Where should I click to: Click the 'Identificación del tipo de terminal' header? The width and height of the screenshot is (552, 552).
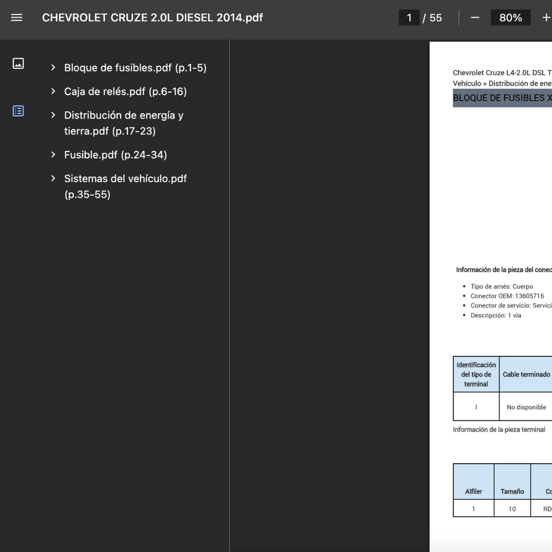pos(476,375)
